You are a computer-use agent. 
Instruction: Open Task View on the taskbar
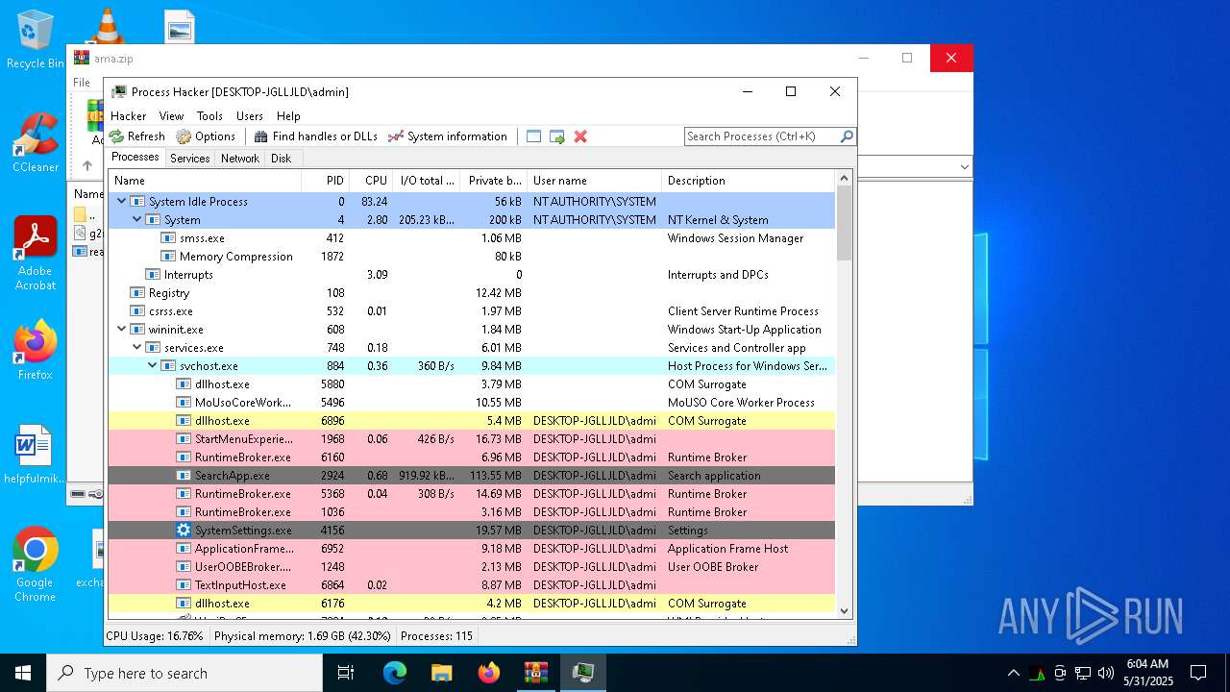click(346, 673)
